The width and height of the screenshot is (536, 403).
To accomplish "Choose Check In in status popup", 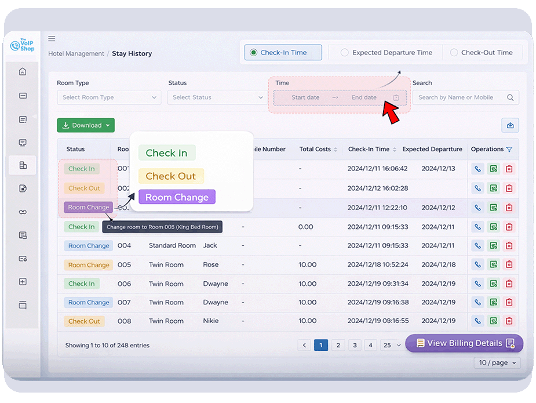I will pos(167,153).
